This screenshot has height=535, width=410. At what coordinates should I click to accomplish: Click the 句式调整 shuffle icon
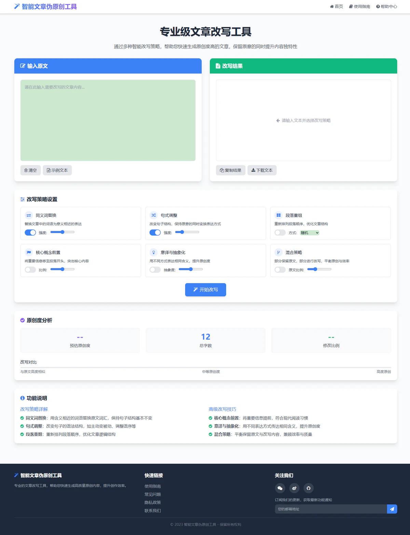(x=154, y=215)
